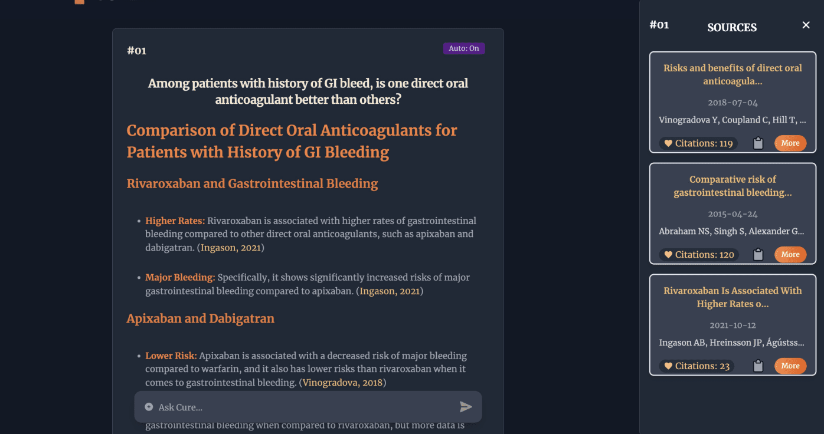Click heart Citations: 119 badge
Image resolution: width=824 pixels, height=434 pixels.
(x=698, y=143)
